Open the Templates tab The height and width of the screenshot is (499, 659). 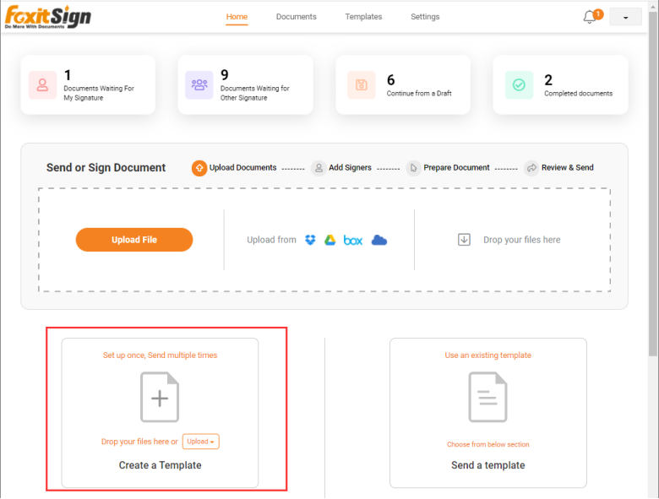click(x=363, y=17)
